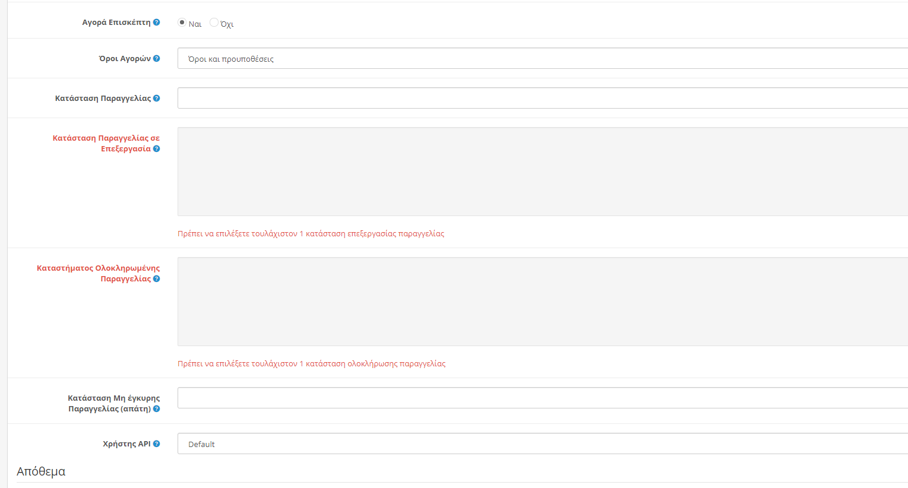Click the Κατάσταση Παραγγελίας σε Επεξεργασία list box
Image resolution: width=908 pixels, height=488 pixels.
[543, 172]
